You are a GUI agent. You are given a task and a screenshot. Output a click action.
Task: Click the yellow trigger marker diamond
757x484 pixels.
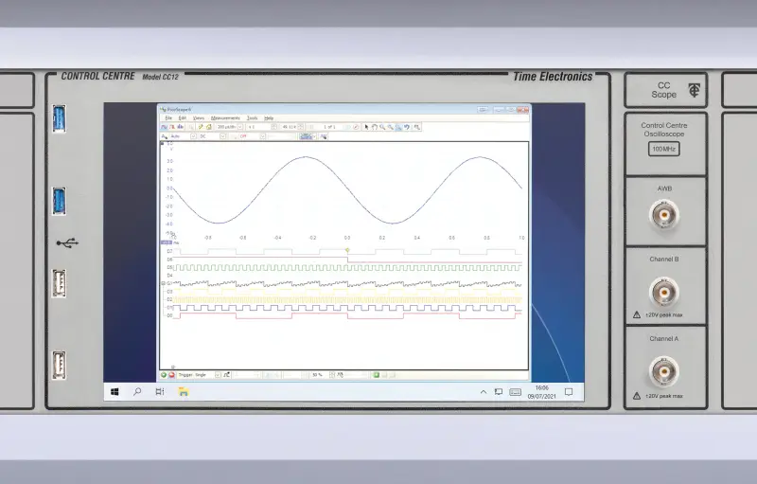(347, 250)
